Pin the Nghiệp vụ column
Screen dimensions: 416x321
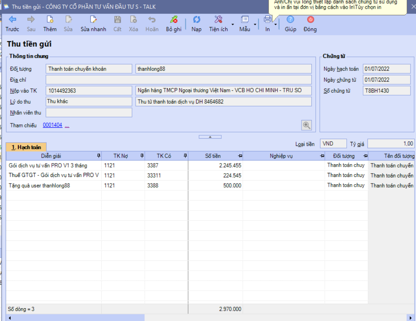(322, 156)
